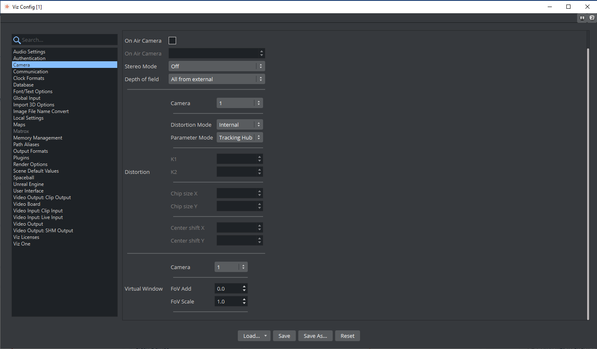Enable the On Air Camera checkbox

click(172, 41)
